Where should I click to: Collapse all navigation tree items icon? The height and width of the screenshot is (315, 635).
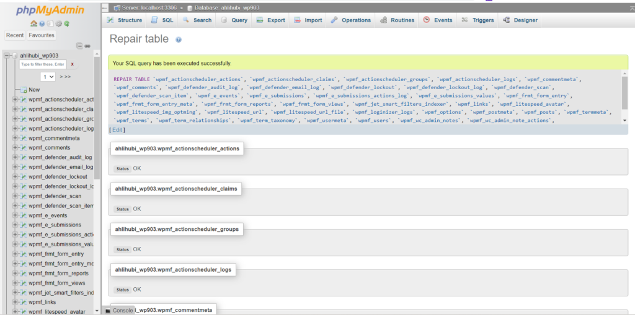click(x=80, y=46)
